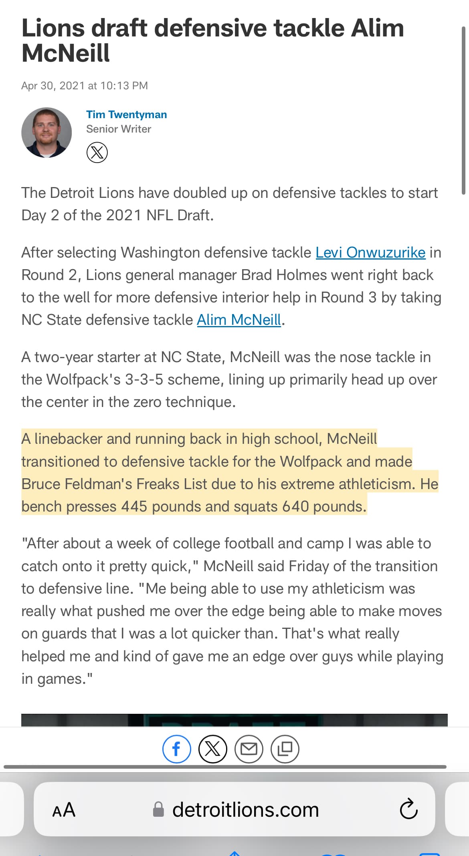The height and width of the screenshot is (856, 469).
Task: Click the vertical page scrollbar
Action: [463, 110]
